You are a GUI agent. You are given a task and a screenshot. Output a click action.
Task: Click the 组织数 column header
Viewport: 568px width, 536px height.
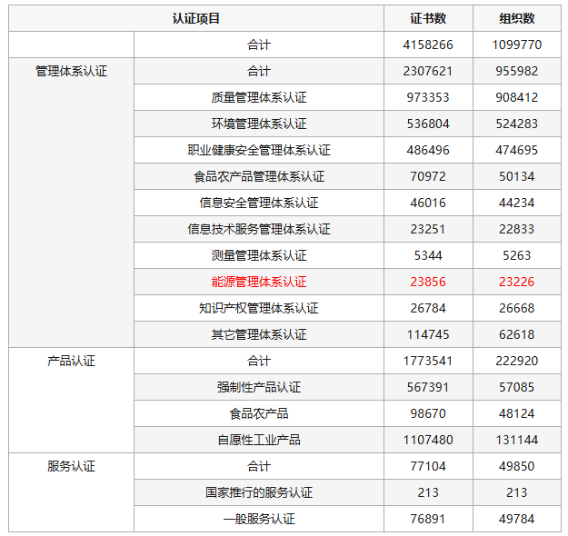[516, 18]
